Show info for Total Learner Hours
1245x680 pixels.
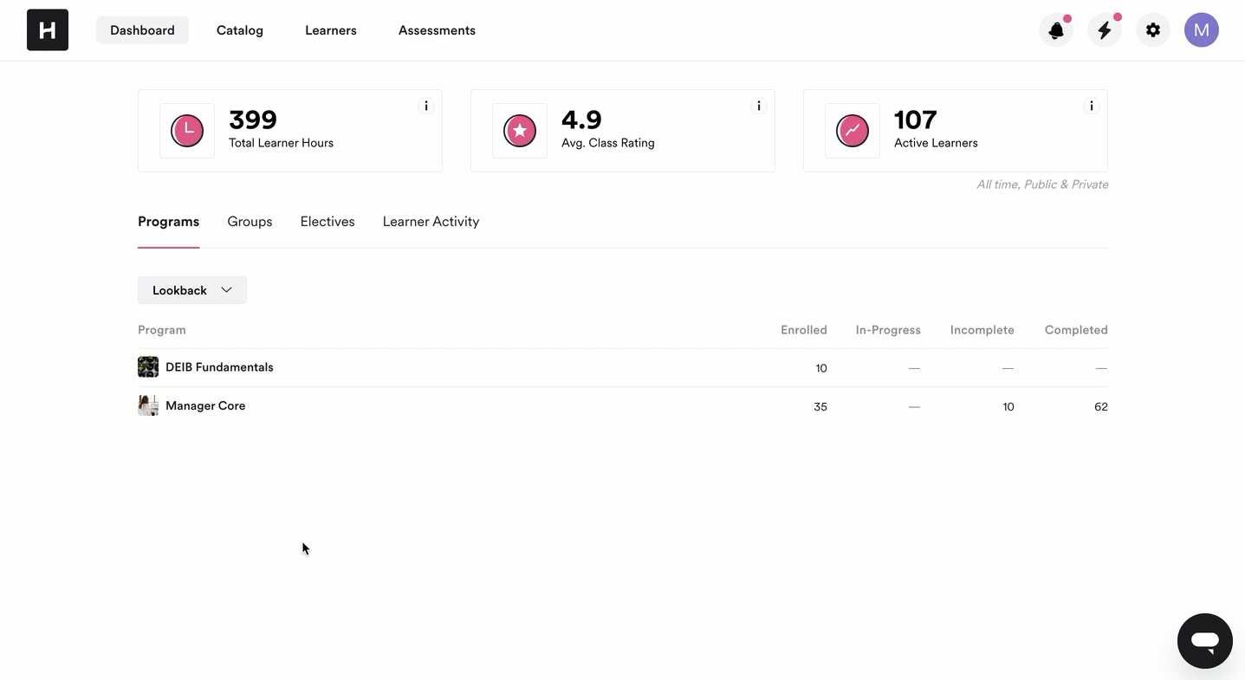[426, 106]
